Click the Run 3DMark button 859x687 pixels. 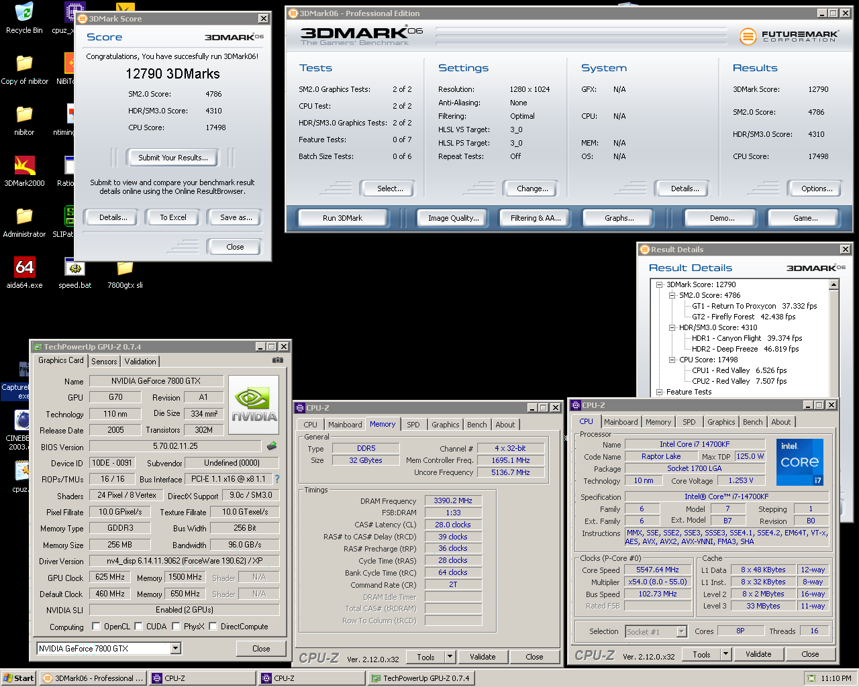click(x=342, y=218)
